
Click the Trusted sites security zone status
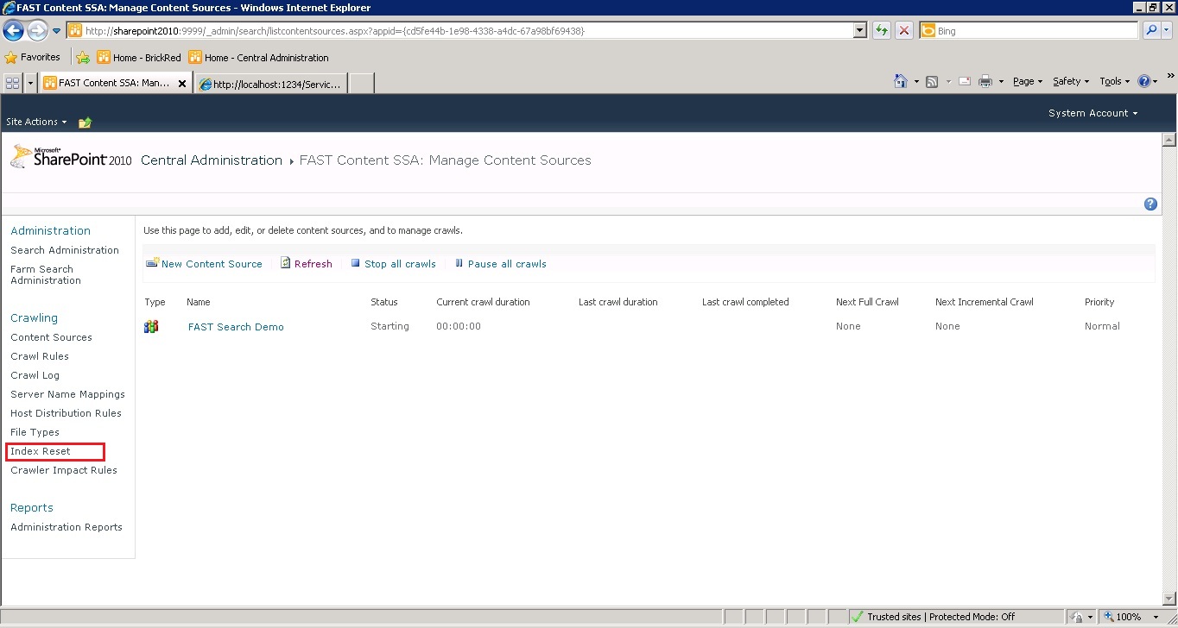pos(934,617)
